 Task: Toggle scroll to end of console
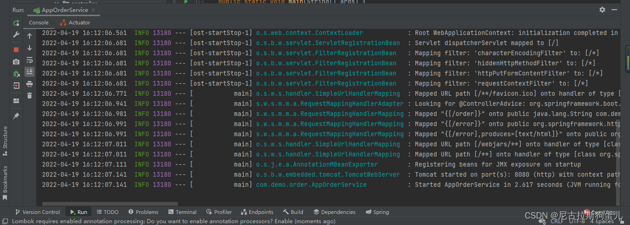pyautogui.click(x=30, y=72)
